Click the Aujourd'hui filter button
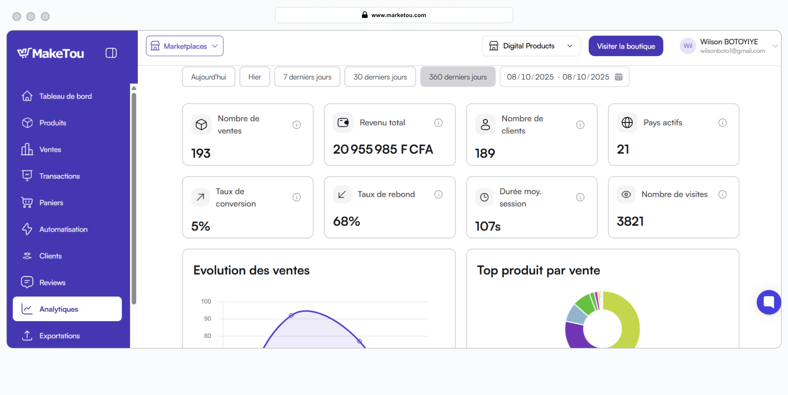The height and width of the screenshot is (395, 788). (x=208, y=77)
